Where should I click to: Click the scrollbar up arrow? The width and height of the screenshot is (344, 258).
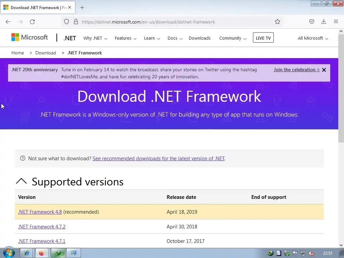tap(341, 31)
